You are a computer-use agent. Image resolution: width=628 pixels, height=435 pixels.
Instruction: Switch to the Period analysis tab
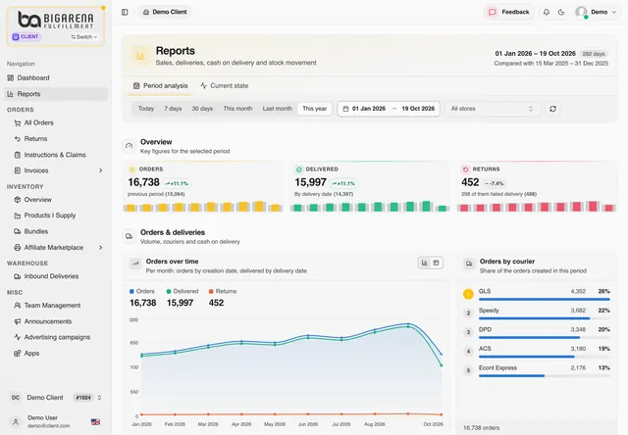(160, 86)
